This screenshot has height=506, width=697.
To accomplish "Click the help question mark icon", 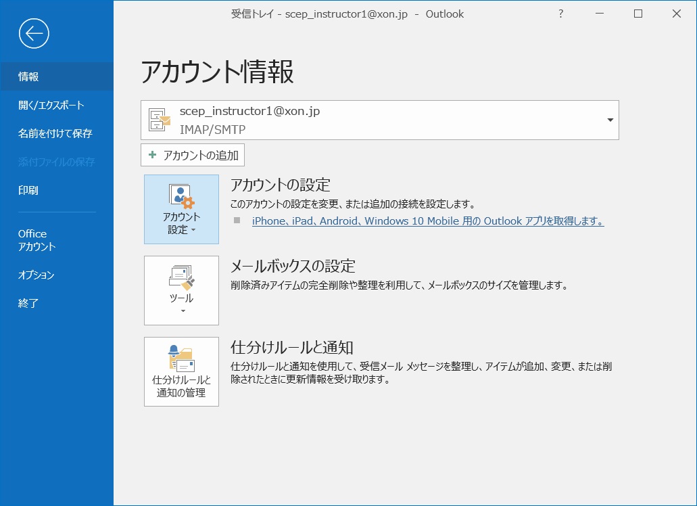I will tap(560, 14).
